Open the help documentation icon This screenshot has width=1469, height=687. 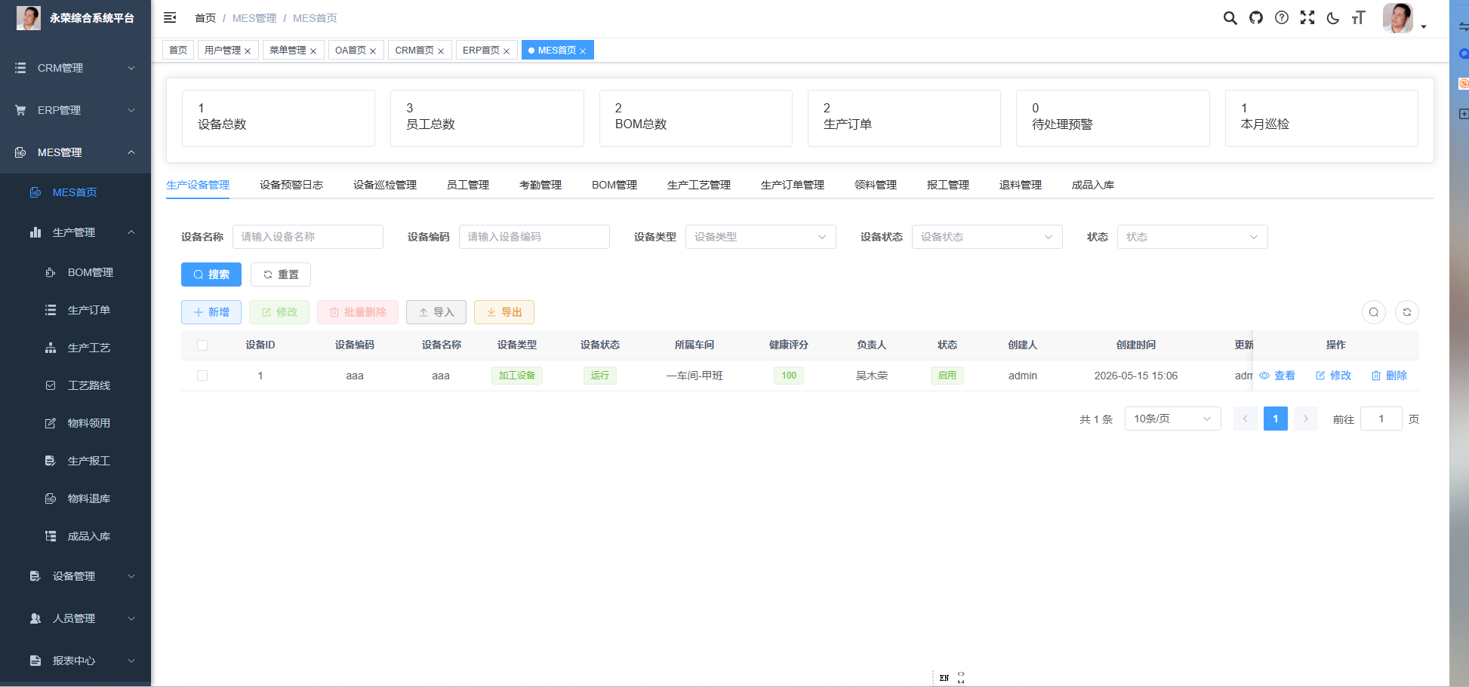click(1282, 18)
